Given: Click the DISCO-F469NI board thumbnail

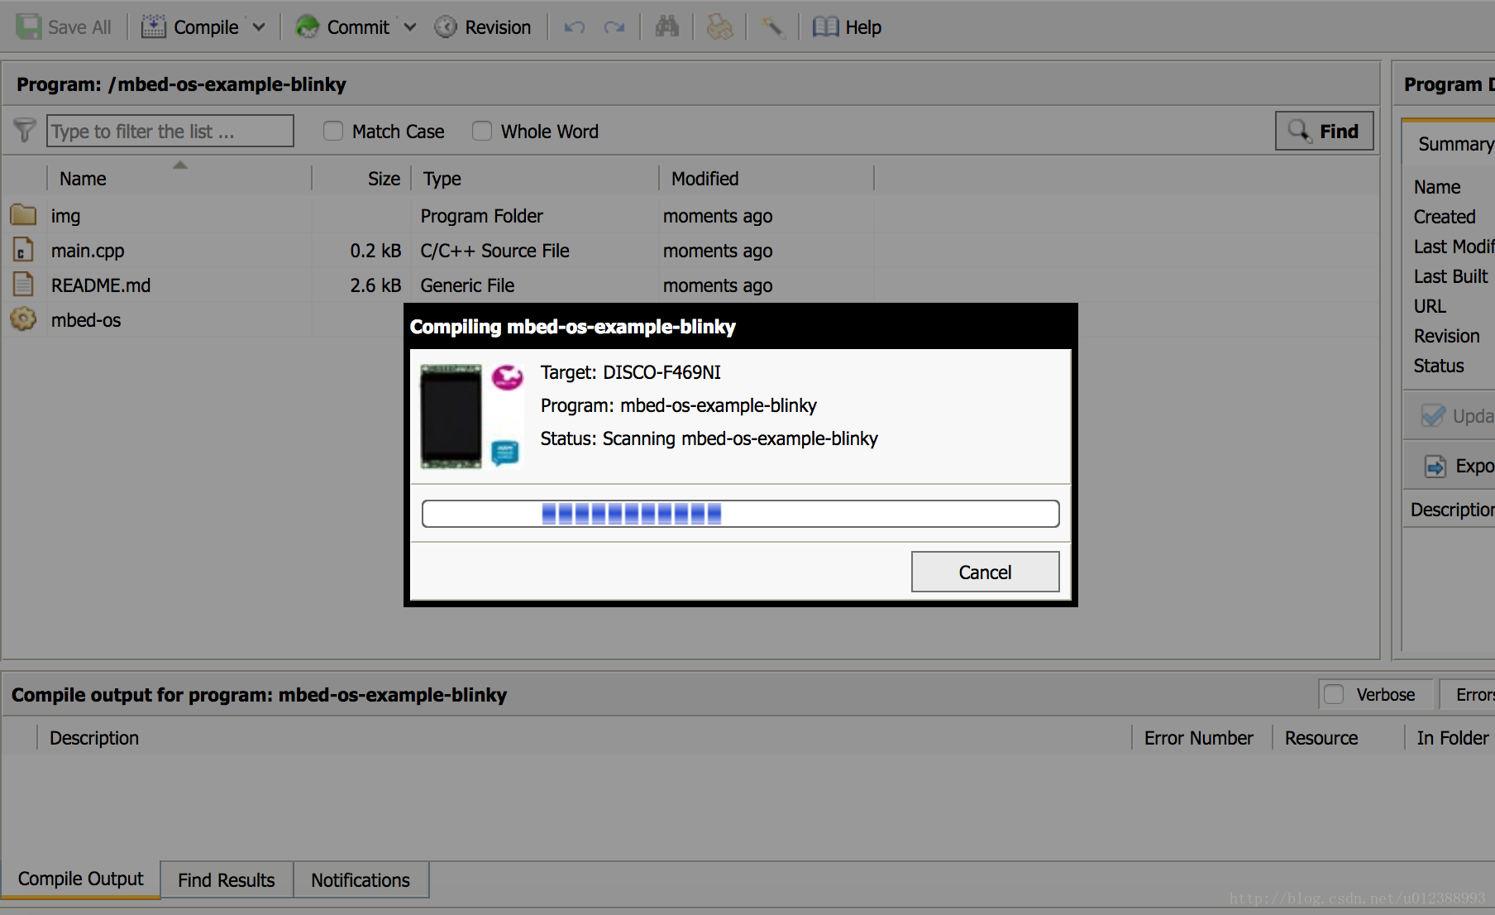Looking at the screenshot, I should click(x=451, y=416).
